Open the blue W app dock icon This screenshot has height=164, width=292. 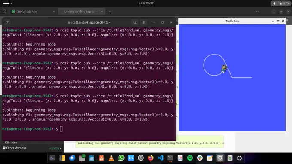[131, 158]
